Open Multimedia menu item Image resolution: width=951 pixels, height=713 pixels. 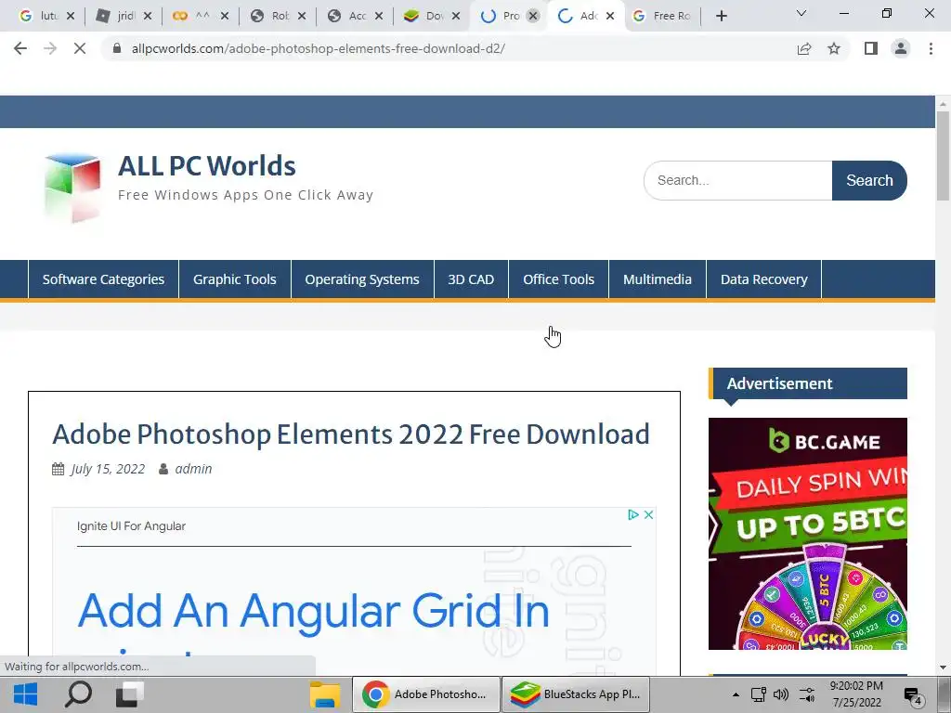coord(658,279)
